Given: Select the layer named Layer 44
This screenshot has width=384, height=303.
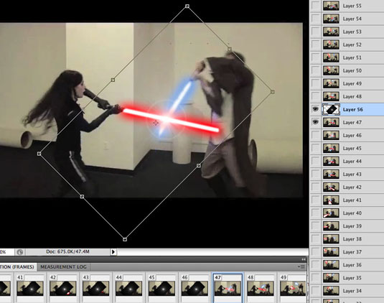Looking at the screenshot, I should 352,161.
